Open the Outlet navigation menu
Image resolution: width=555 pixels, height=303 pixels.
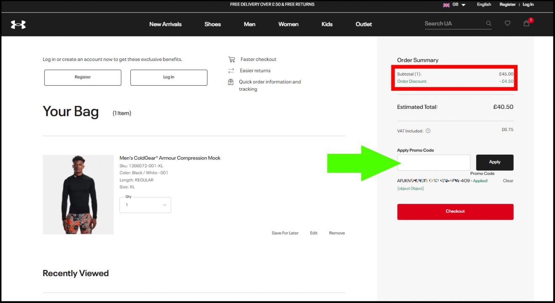click(364, 24)
